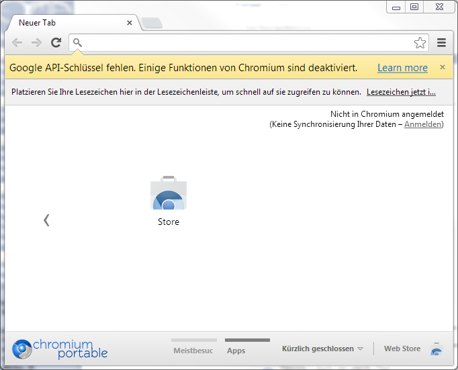Launch the Store app icon
Image resolution: width=458 pixels, height=370 pixels.
(x=169, y=201)
